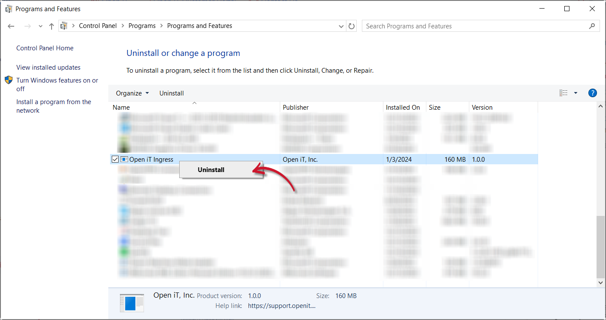
Task: Open the address bar dropdown arrow
Action: pos(341,26)
